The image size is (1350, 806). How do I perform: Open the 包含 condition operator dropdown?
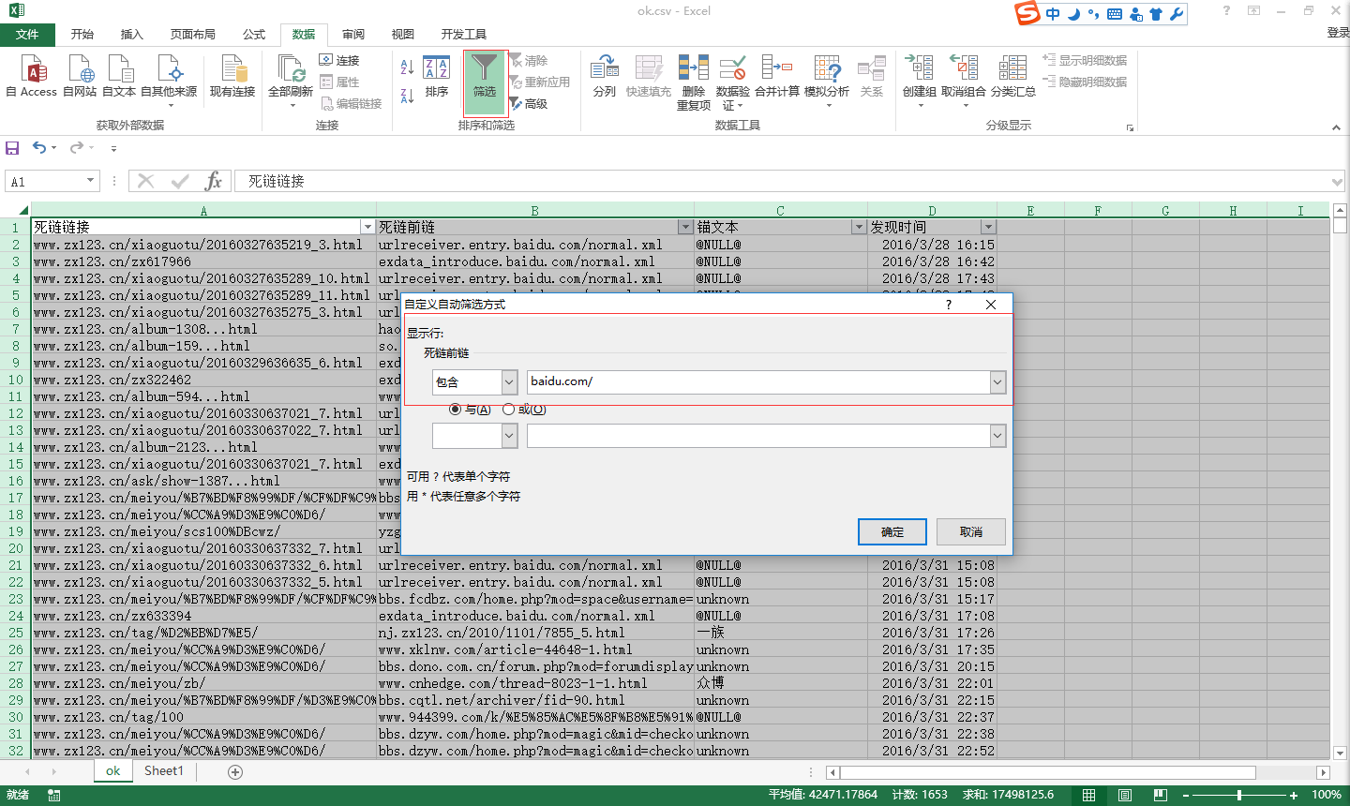(x=509, y=382)
